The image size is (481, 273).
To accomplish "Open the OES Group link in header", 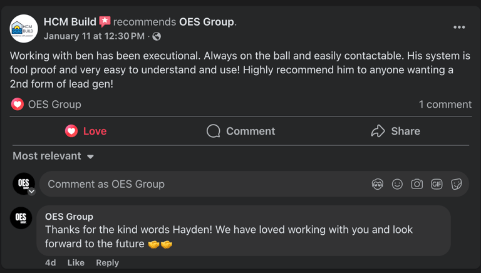I will click(206, 22).
